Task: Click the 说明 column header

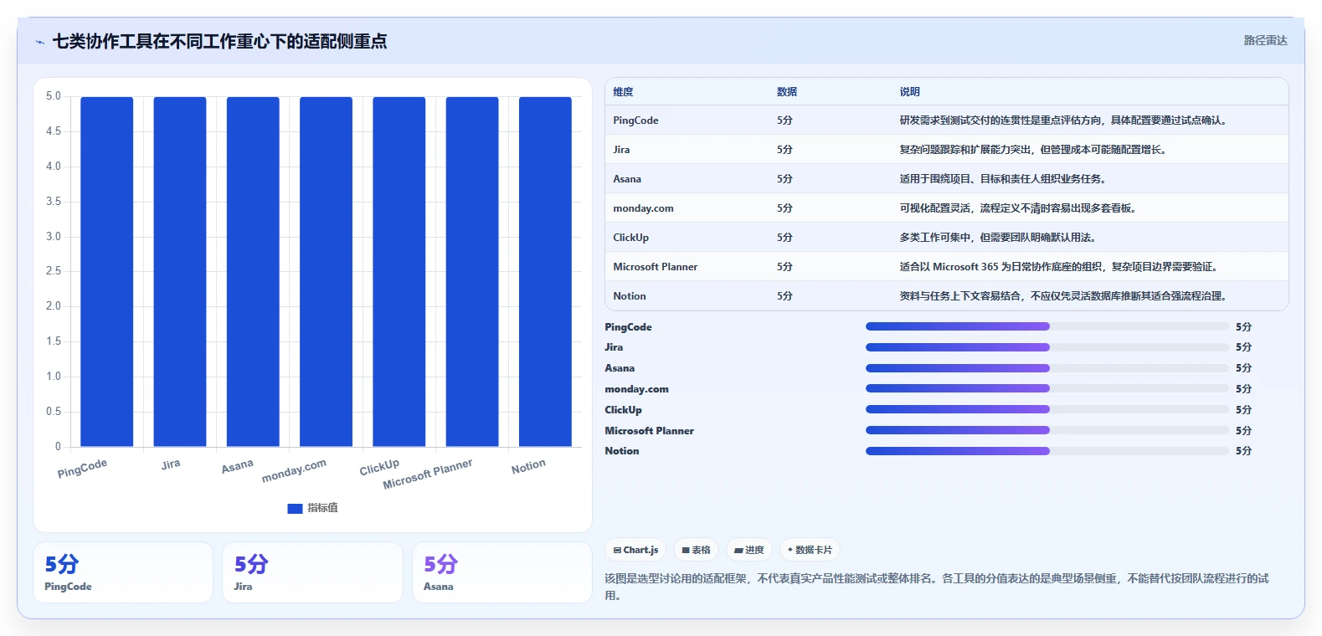Action: (910, 92)
